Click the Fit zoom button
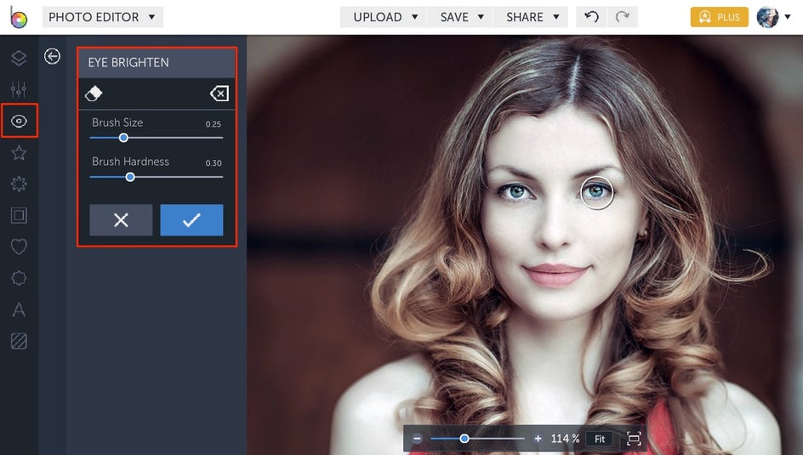Image resolution: width=803 pixels, height=455 pixels. (600, 439)
